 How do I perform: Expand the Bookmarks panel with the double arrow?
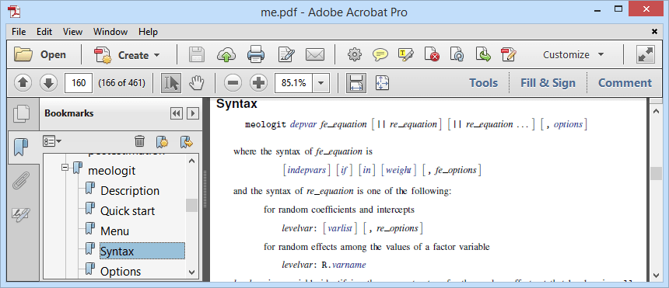click(176, 113)
